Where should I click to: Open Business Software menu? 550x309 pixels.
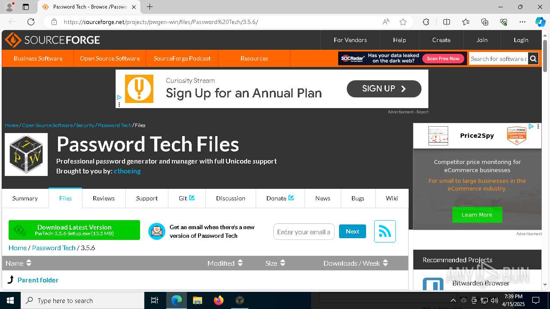click(x=38, y=58)
